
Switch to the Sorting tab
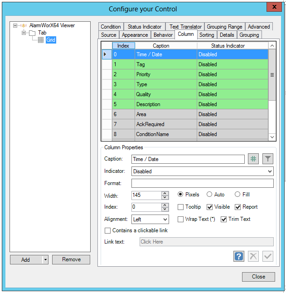207,35
